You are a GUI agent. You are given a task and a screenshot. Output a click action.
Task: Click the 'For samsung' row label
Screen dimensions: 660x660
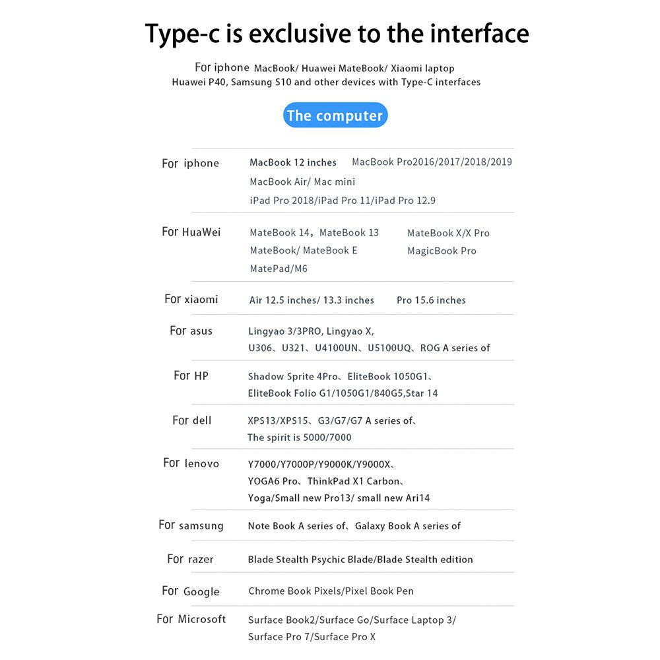click(x=191, y=525)
